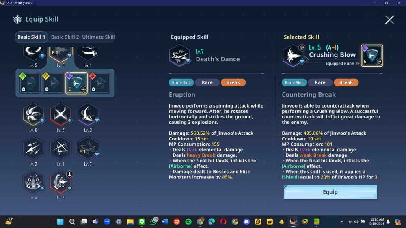This screenshot has width=406, height=228.
Task: Click the Death's Dance equipped skill icon
Action: [180, 56]
